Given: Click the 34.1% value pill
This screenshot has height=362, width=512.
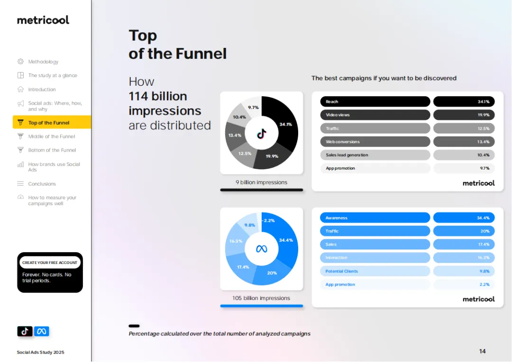Looking at the screenshot, I should click(x=464, y=101).
